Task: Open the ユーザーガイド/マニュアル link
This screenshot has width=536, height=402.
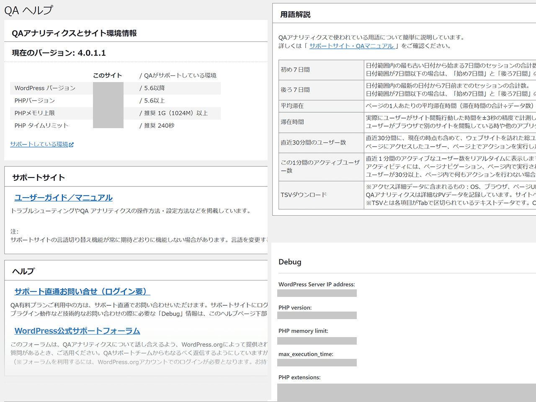Action: (x=64, y=198)
